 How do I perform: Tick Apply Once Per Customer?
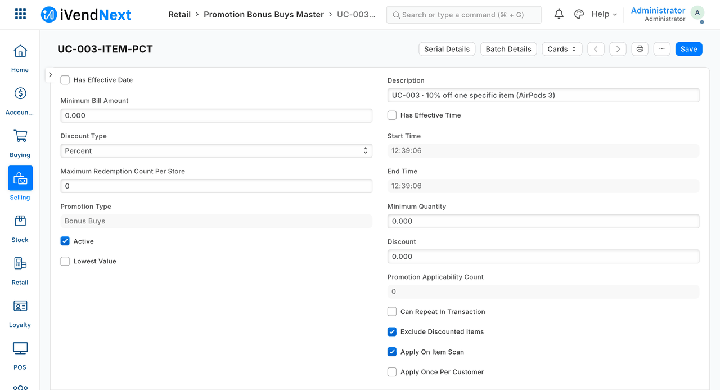(x=392, y=372)
